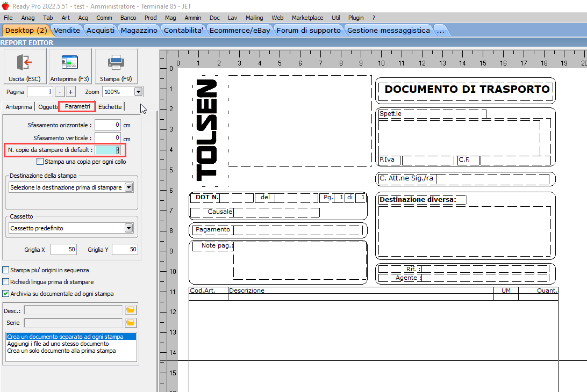Click the Desc. text field
The width and height of the screenshot is (587, 392).
tap(73, 310)
